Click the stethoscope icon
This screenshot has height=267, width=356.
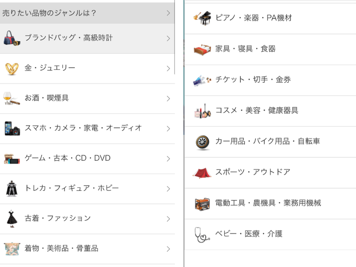[202, 234]
